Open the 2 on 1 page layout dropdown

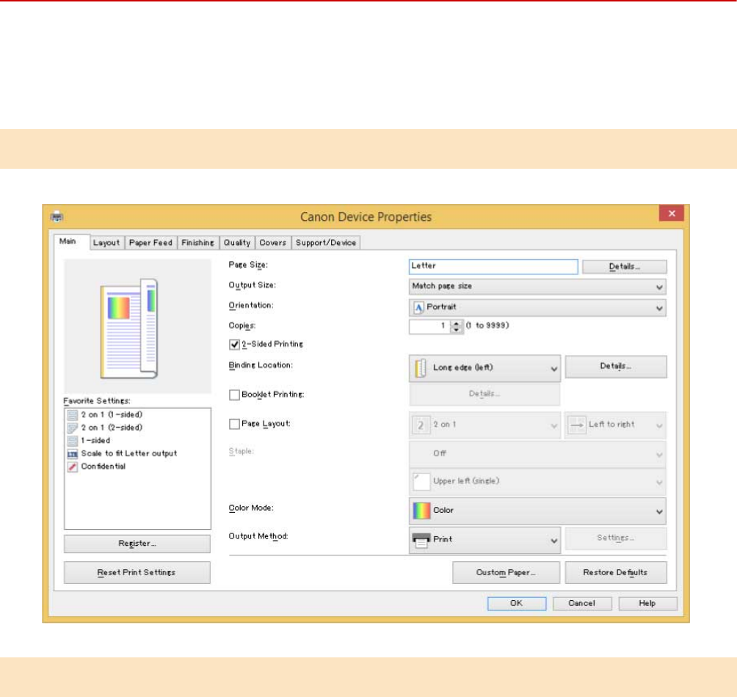(484, 425)
